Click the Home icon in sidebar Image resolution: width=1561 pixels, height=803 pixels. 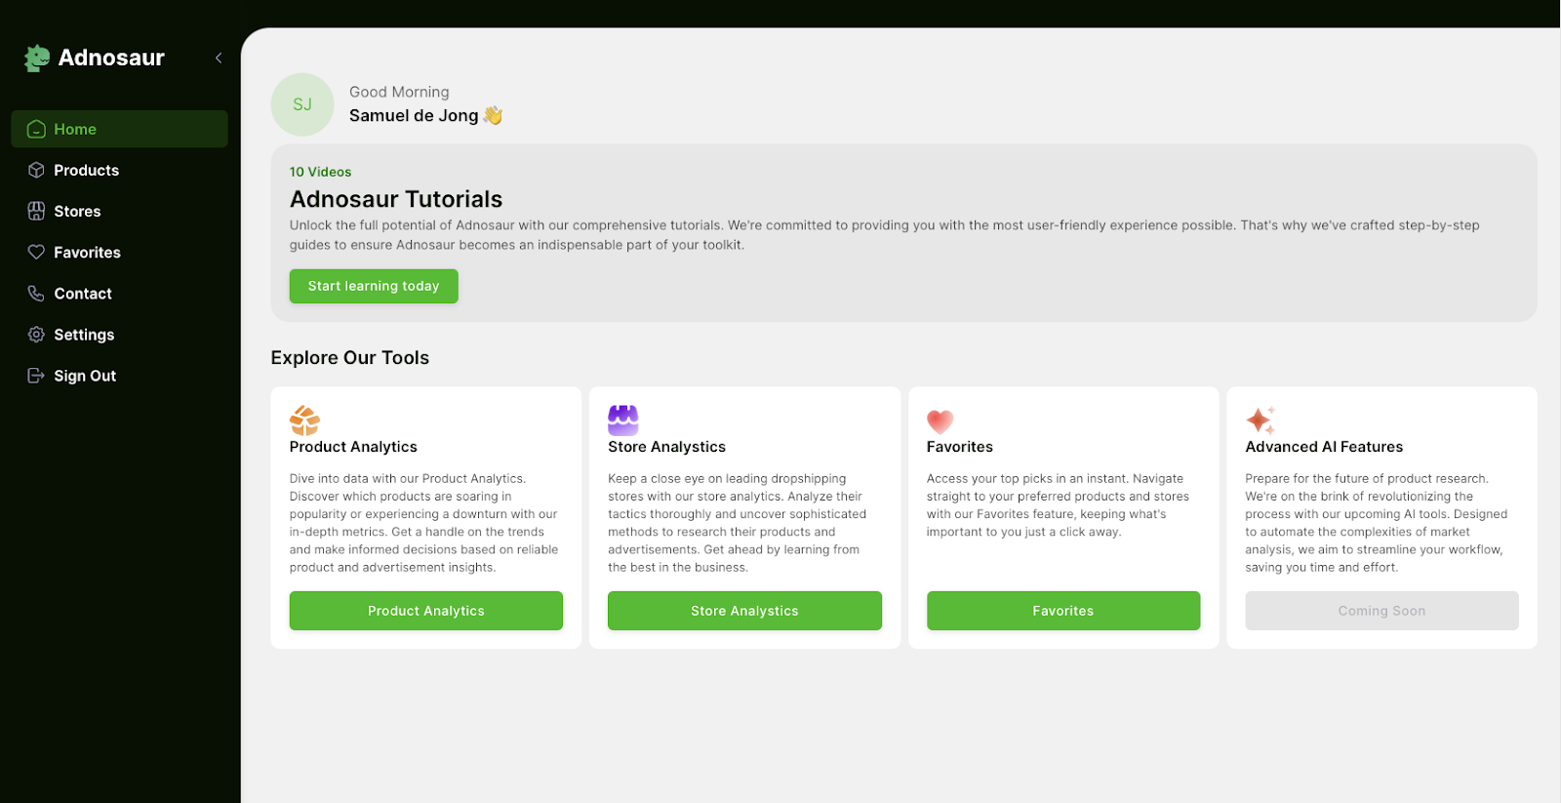(x=36, y=129)
